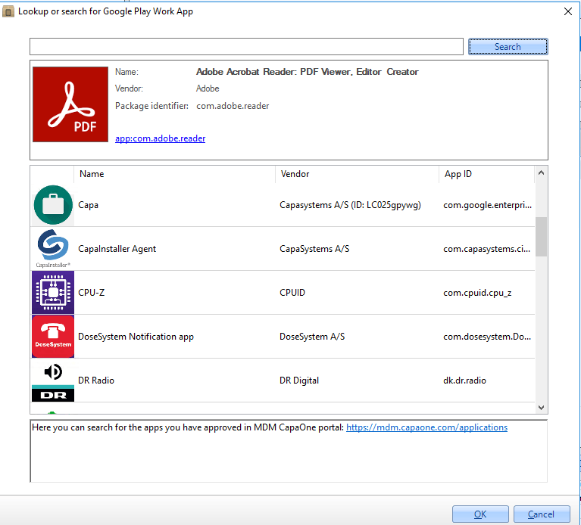The width and height of the screenshot is (581, 525).
Task: Click the DoseSystem A/S vendor cell
Action: [312, 337]
